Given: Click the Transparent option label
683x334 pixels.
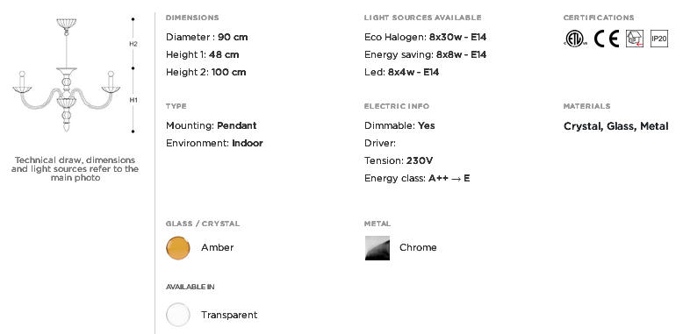Looking at the screenshot, I should 229,315.
